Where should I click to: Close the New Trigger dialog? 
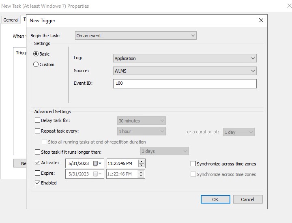(x=261, y=20)
